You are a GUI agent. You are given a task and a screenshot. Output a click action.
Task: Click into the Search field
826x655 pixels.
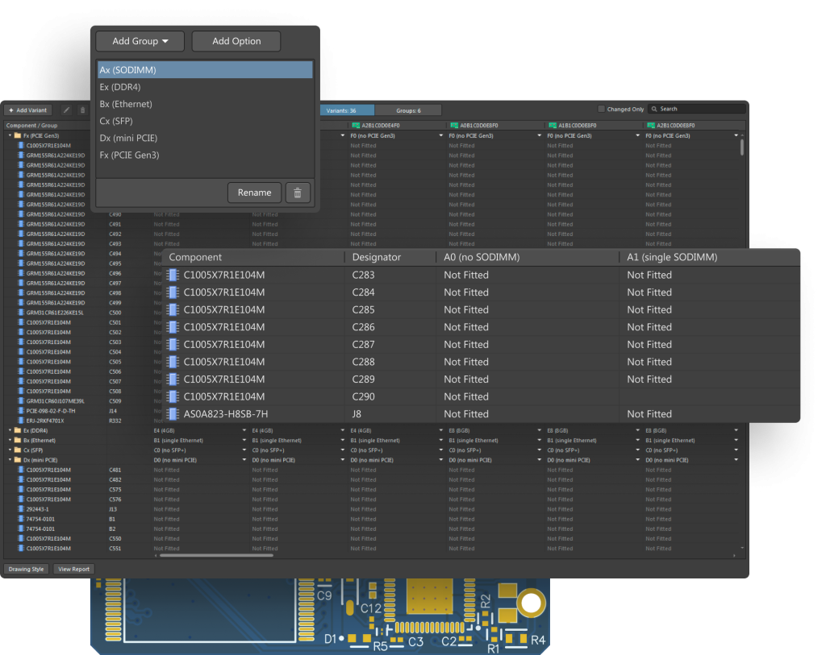click(698, 109)
